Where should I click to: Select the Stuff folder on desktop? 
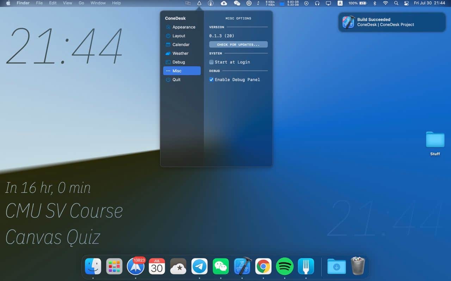(x=435, y=143)
